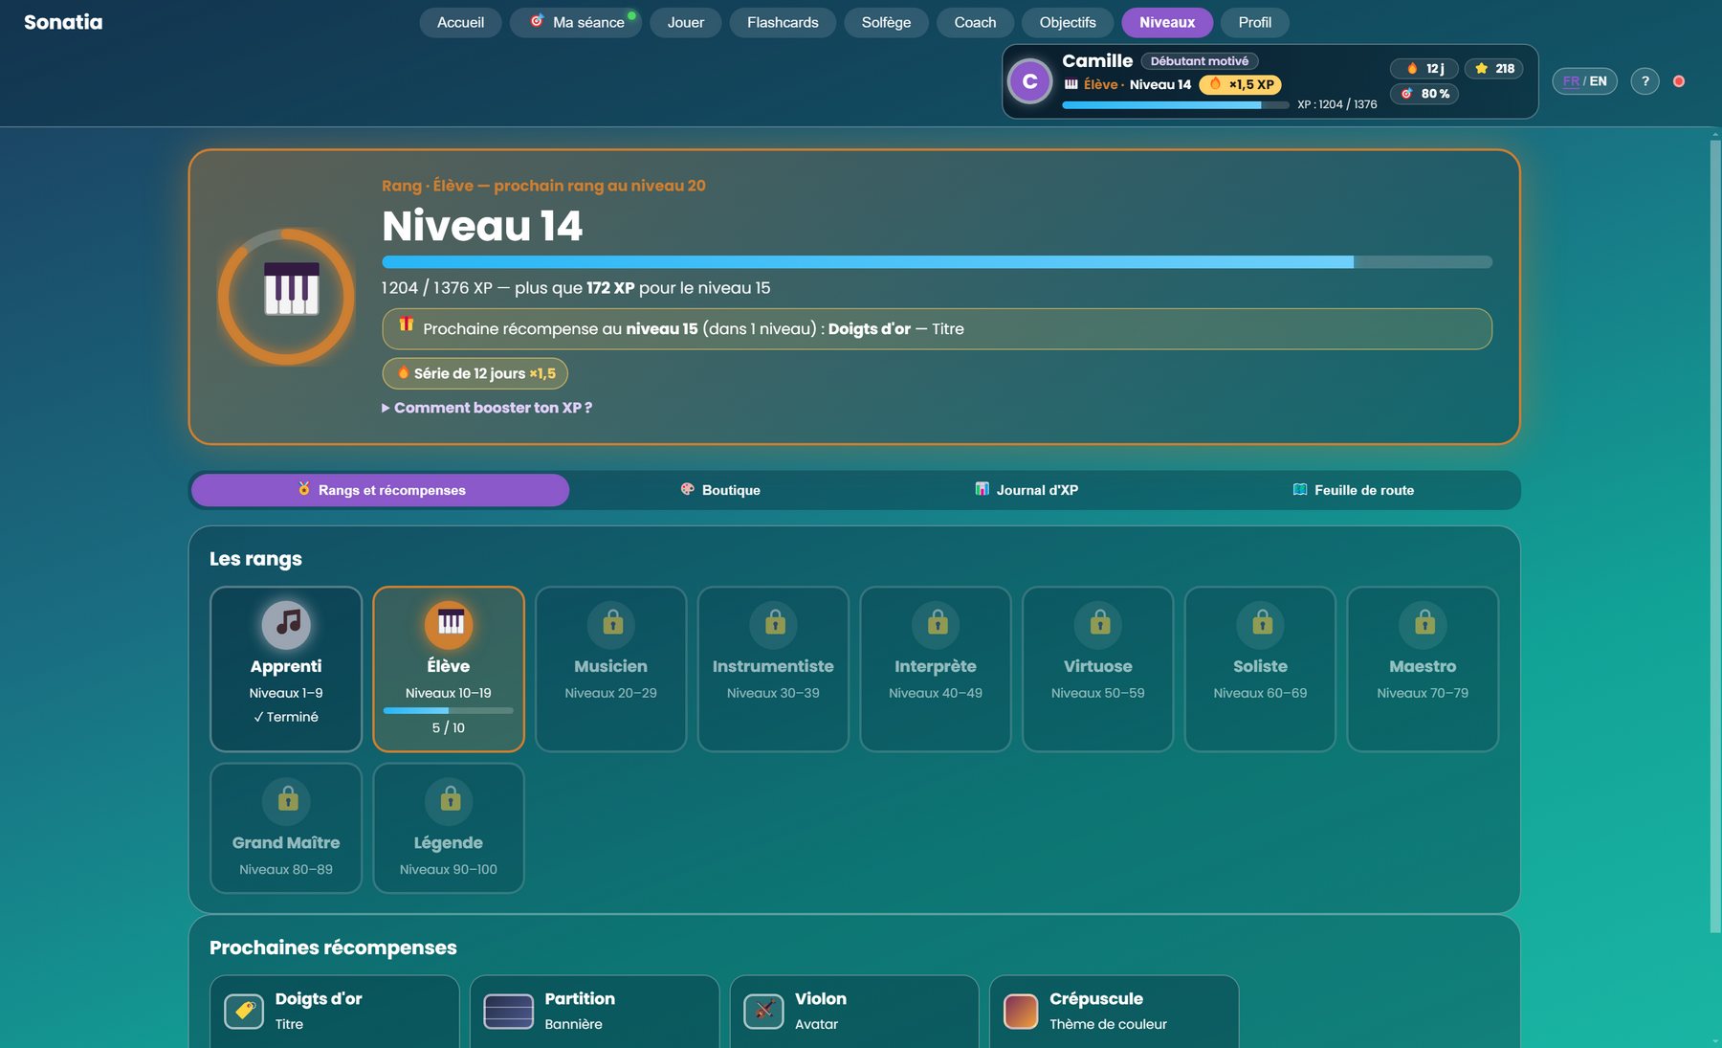Click the page vertical scrollbar
This screenshot has height=1048, width=1722.
(1714, 536)
